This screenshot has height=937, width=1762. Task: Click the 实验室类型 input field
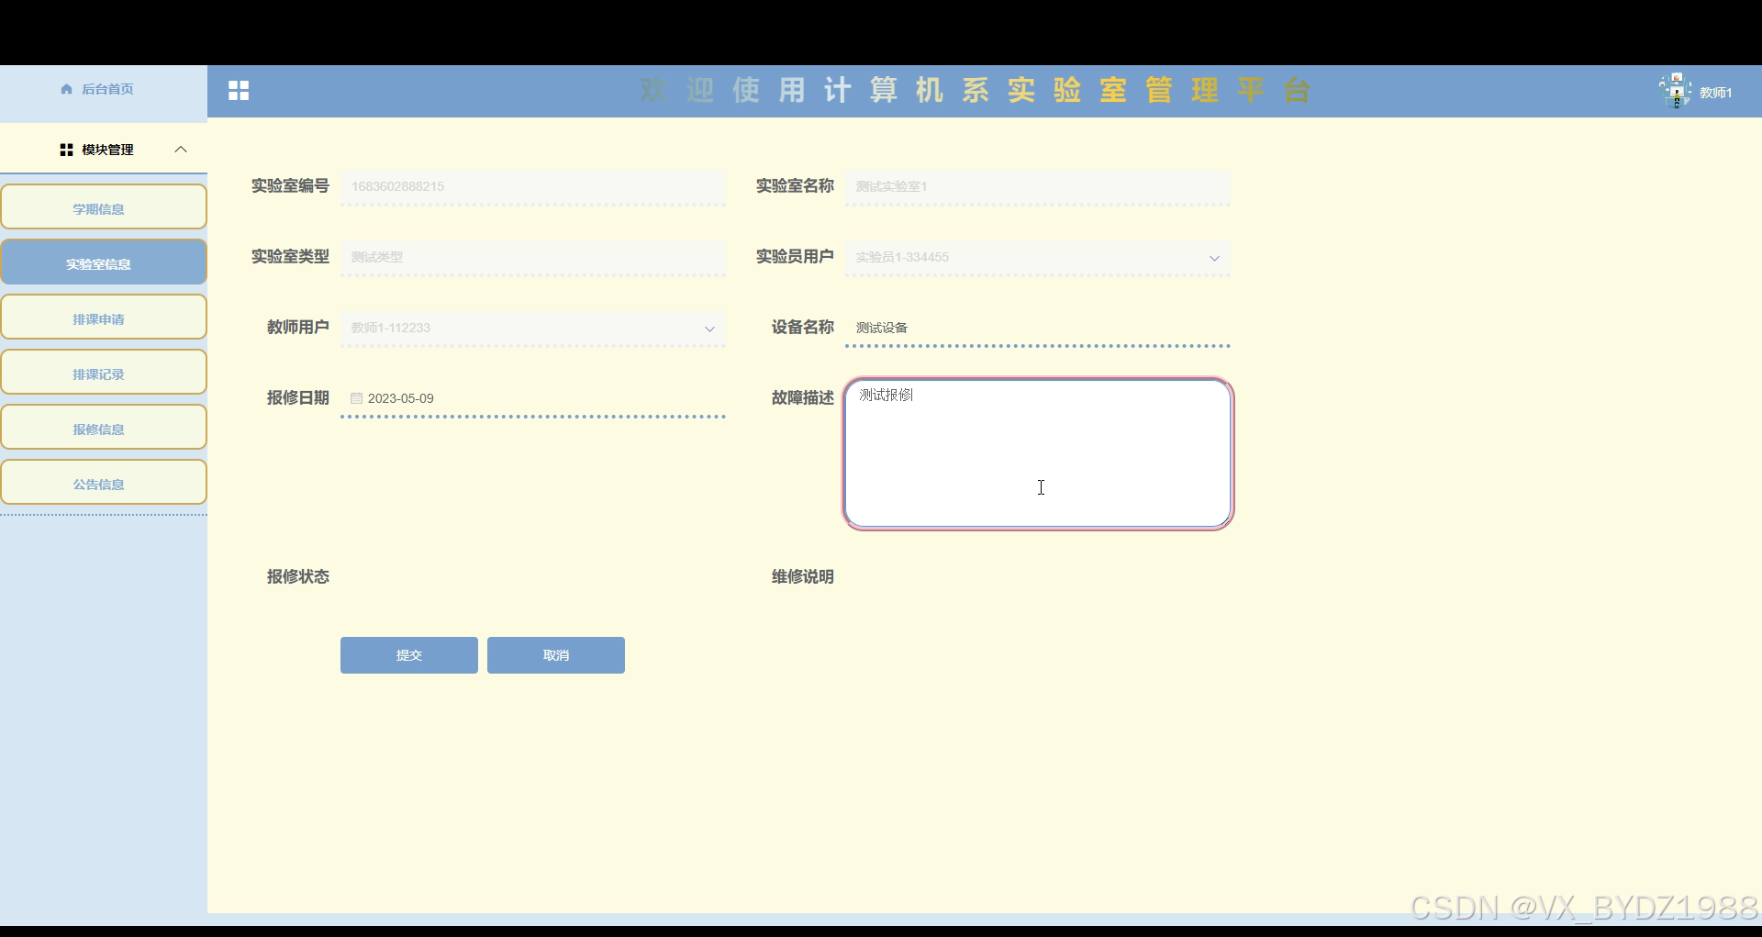pos(533,257)
